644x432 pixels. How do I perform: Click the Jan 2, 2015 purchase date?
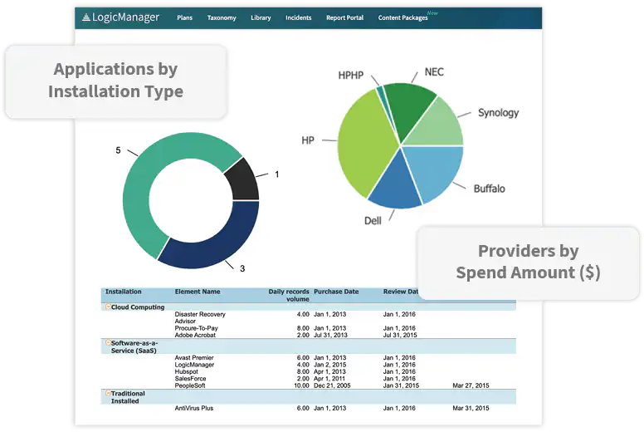pyautogui.click(x=329, y=365)
